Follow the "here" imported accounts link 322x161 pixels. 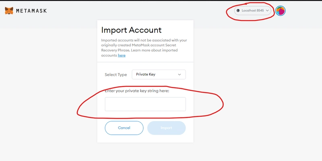[122, 56]
